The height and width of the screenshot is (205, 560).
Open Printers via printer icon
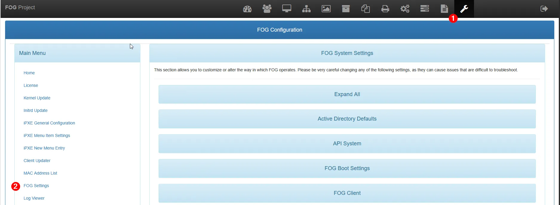pos(385,9)
